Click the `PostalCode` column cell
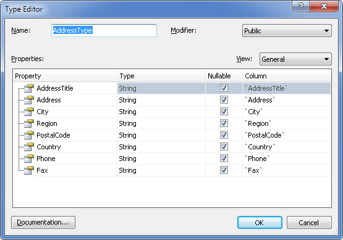Screen dimensions: 343x240 pos(287,135)
